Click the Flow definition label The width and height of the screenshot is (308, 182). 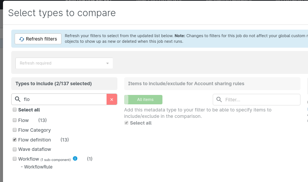[35, 140]
